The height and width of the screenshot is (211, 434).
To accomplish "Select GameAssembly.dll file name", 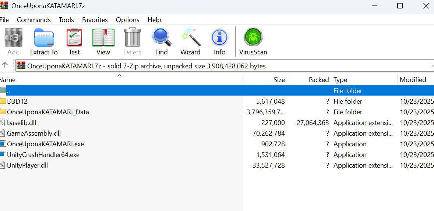I will (34, 133).
